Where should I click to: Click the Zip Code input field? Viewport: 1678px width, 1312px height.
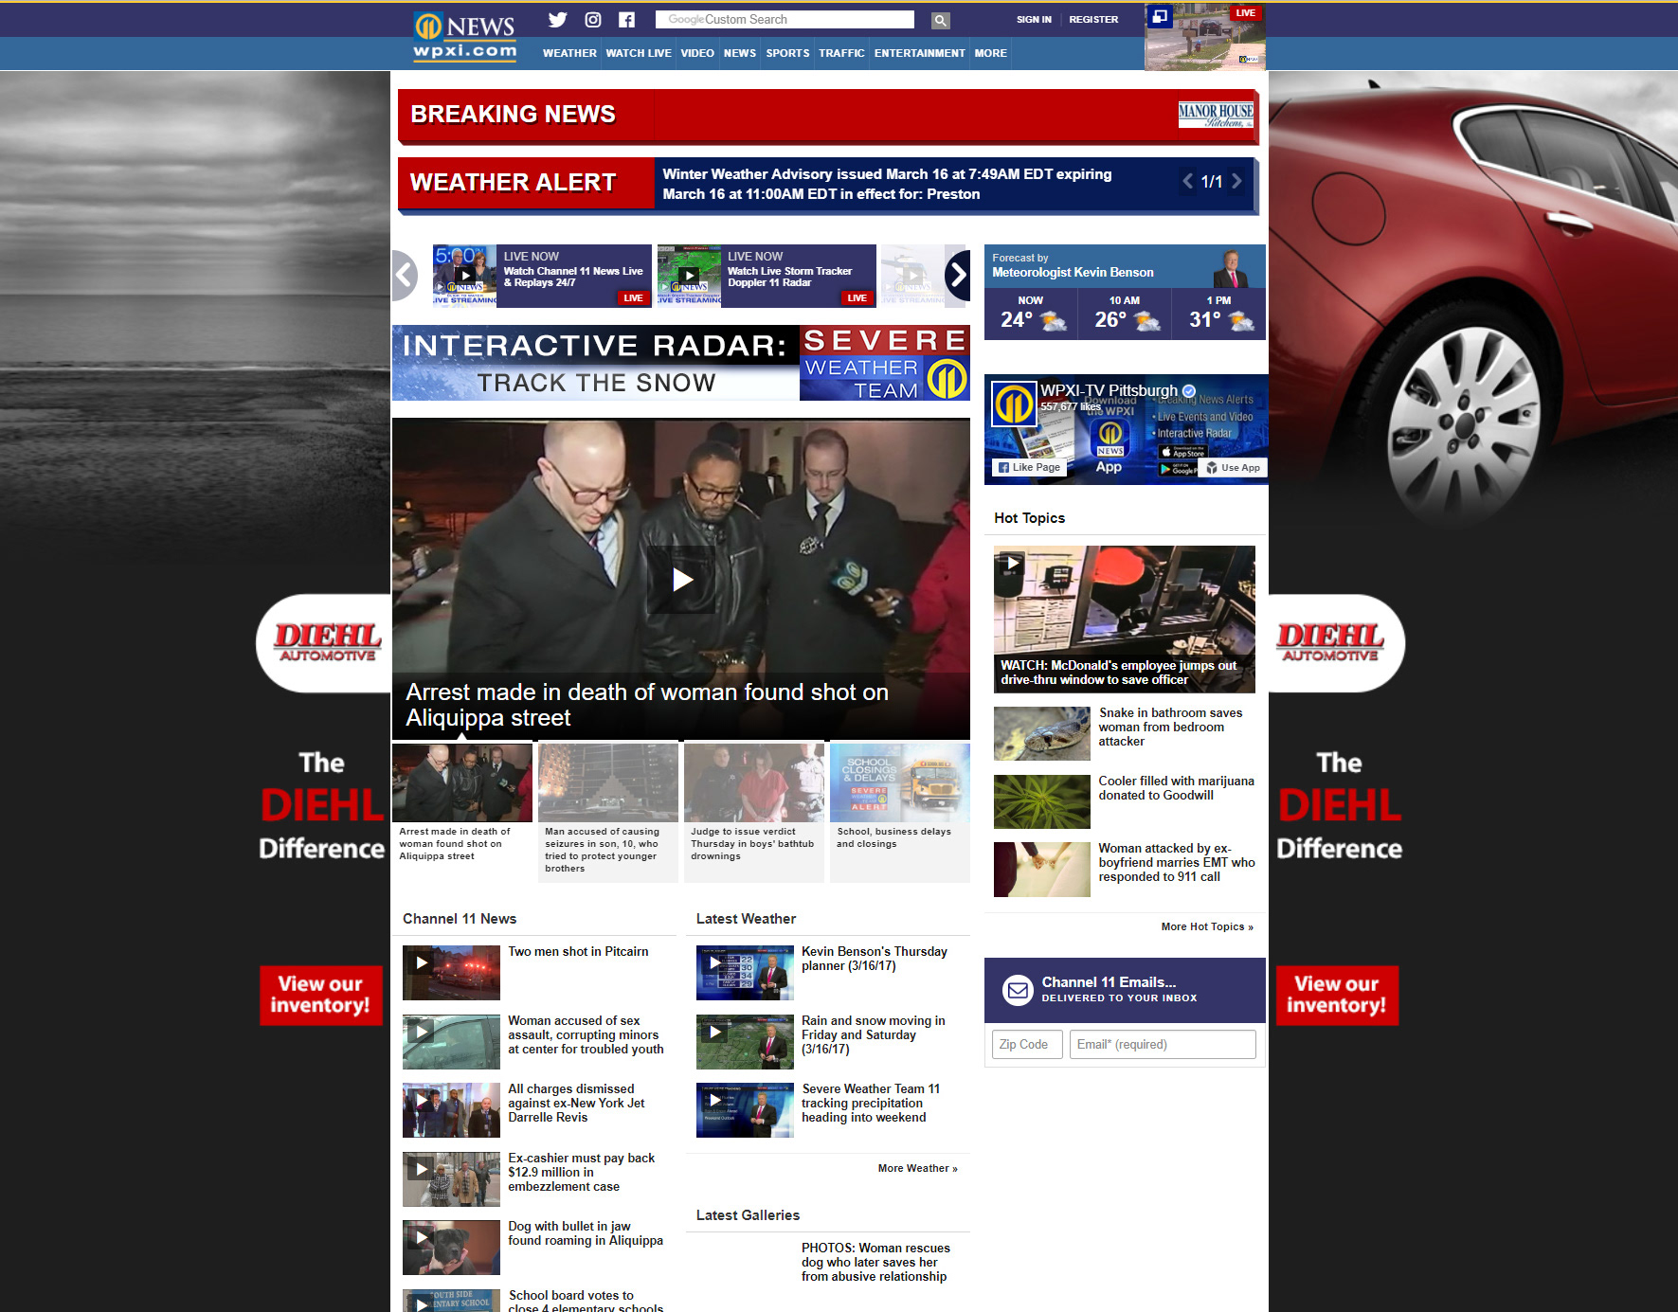tap(1027, 1044)
